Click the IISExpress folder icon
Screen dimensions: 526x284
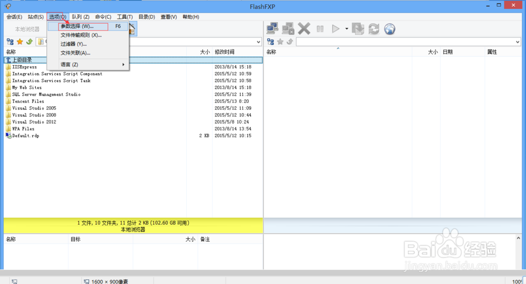point(8,67)
